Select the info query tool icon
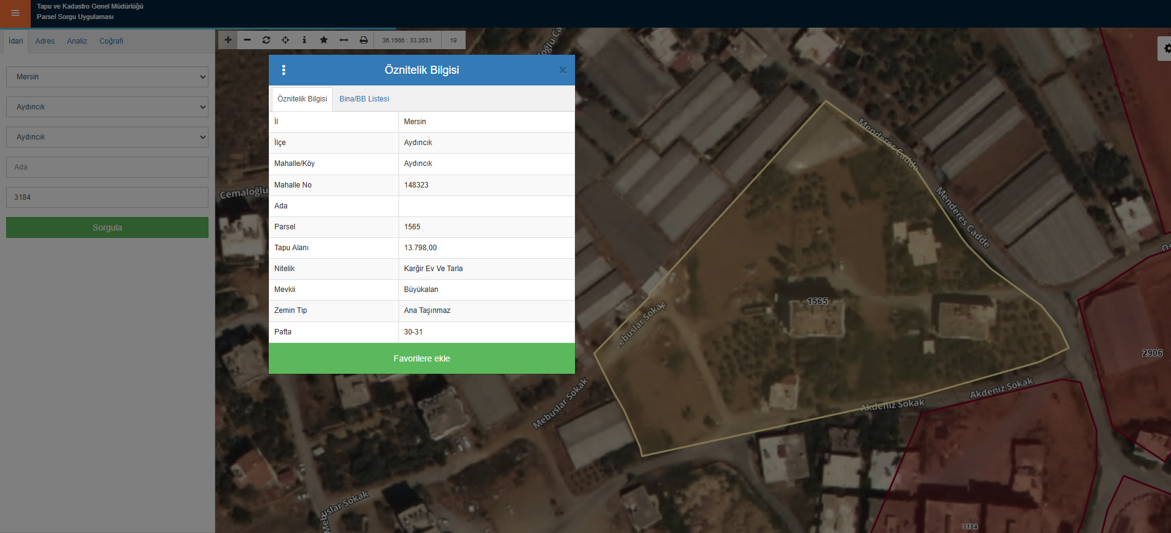 pos(304,40)
